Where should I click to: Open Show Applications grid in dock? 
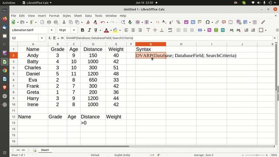pyautogui.click(x=5, y=153)
